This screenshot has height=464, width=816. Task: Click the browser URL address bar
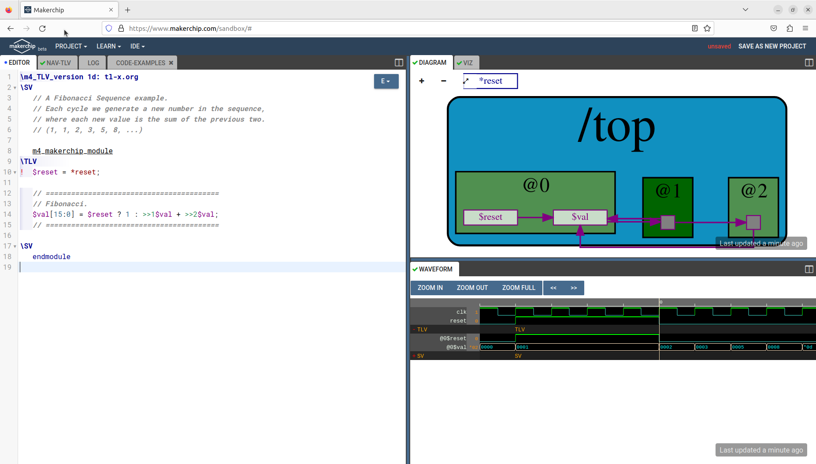pyautogui.click(x=408, y=28)
